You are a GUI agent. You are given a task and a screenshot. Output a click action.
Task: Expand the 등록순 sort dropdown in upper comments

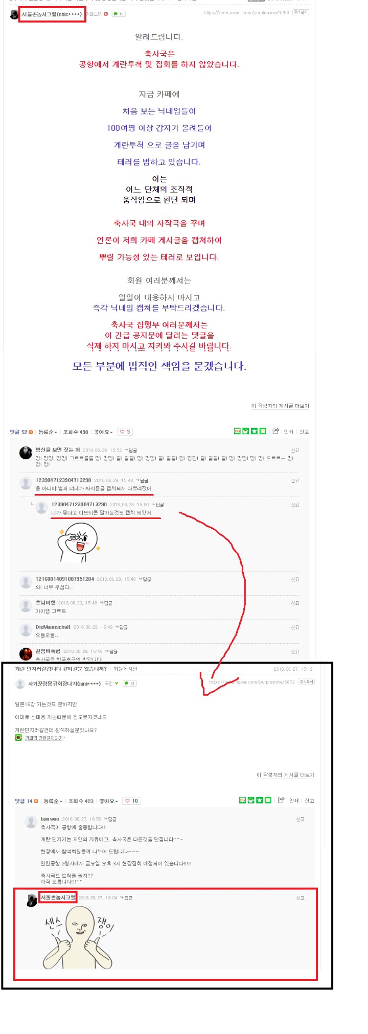pyautogui.click(x=48, y=432)
